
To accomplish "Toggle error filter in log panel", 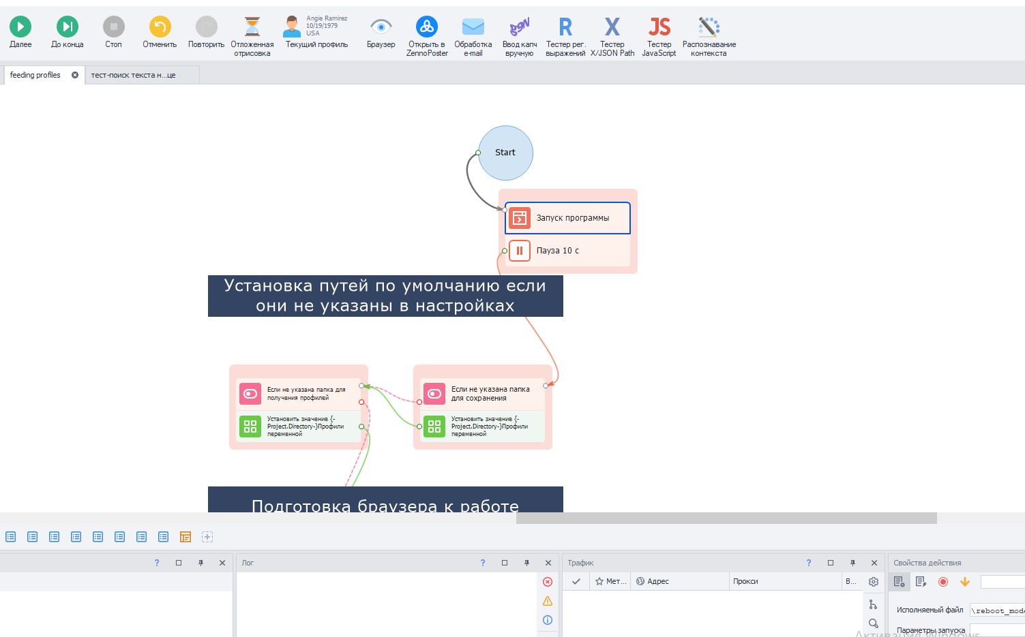I will tap(548, 582).
